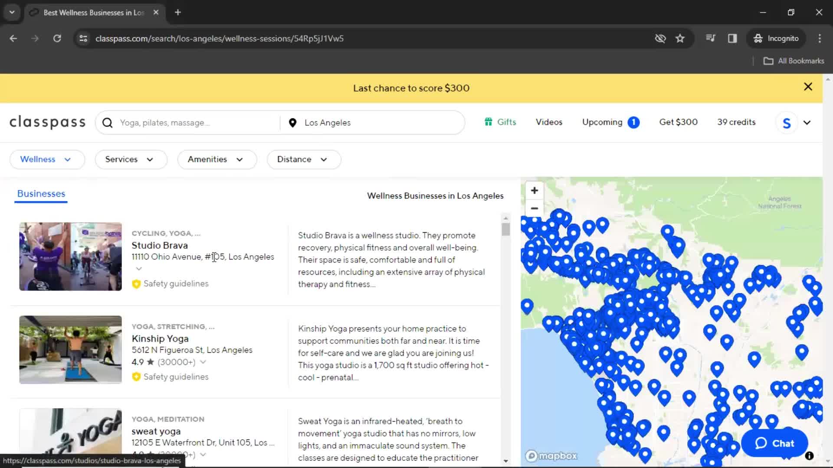Image resolution: width=833 pixels, height=468 pixels.
Task: Open the Wellness filter dropdown
Action: pyautogui.click(x=47, y=159)
